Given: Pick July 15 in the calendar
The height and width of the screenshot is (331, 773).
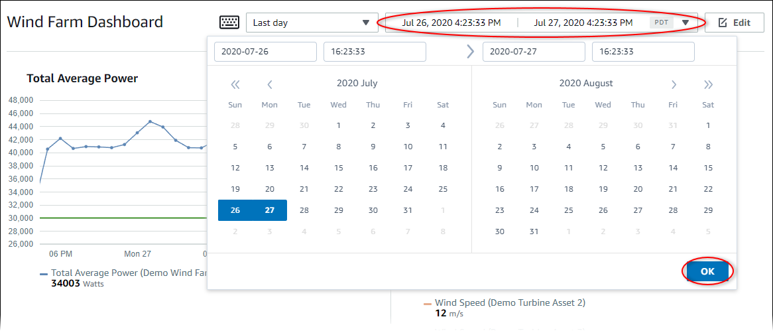Looking at the screenshot, I should coord(339,168).
